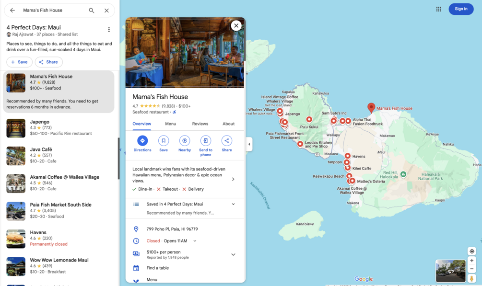Expand the $100+ per person price details

click(x=233, y=254)
